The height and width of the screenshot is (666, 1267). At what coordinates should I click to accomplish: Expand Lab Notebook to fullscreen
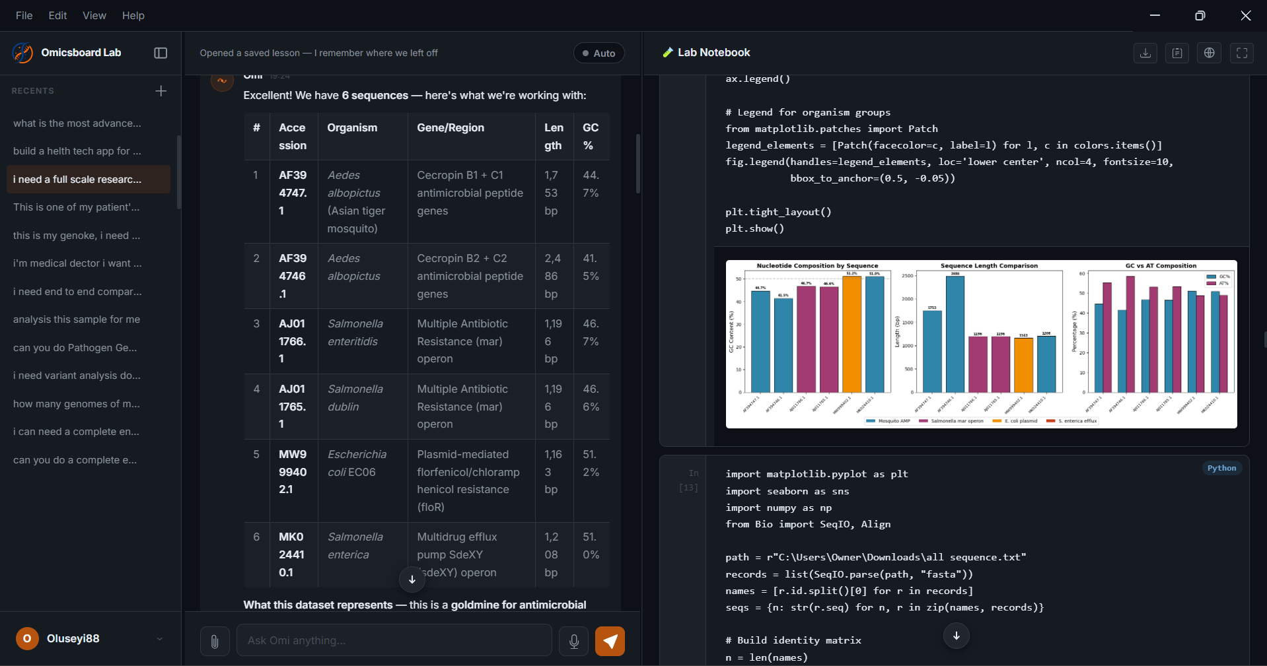pyautogui.click(x=1242, y=53)
